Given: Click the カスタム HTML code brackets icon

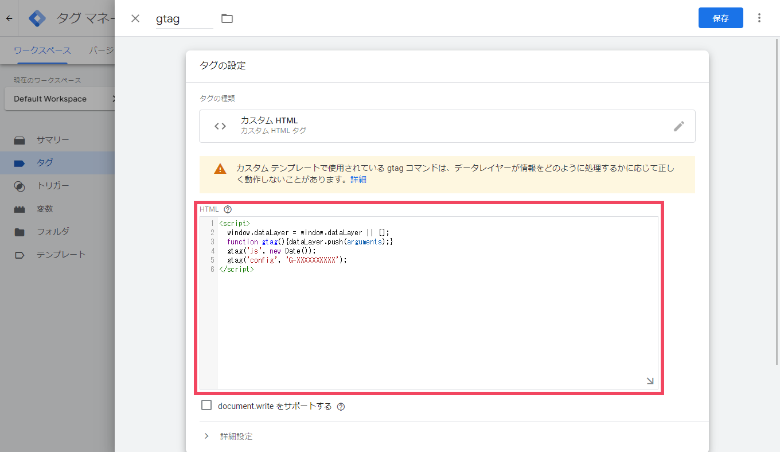Looking at the screenshot, I should (x=220, y=126).
